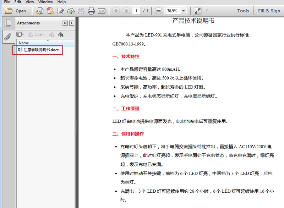Click the Email document icon
This screenshot has width=284, height=208.
pos(102,11)
